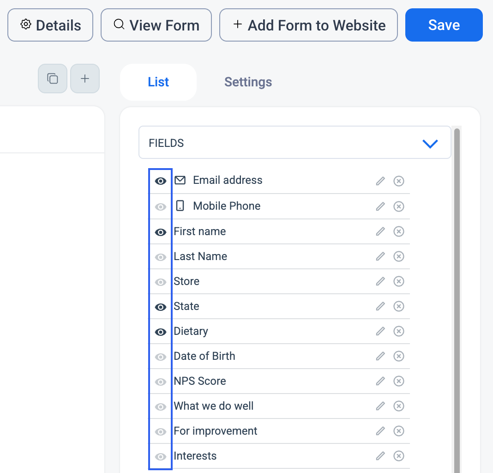This screenshot has width=493, height=473.
Task: Save the form
Action: [444, 25]
